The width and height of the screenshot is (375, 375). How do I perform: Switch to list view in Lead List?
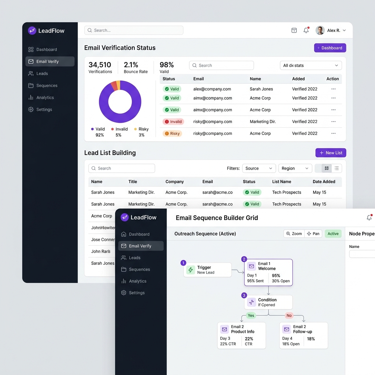pos(337,168)
